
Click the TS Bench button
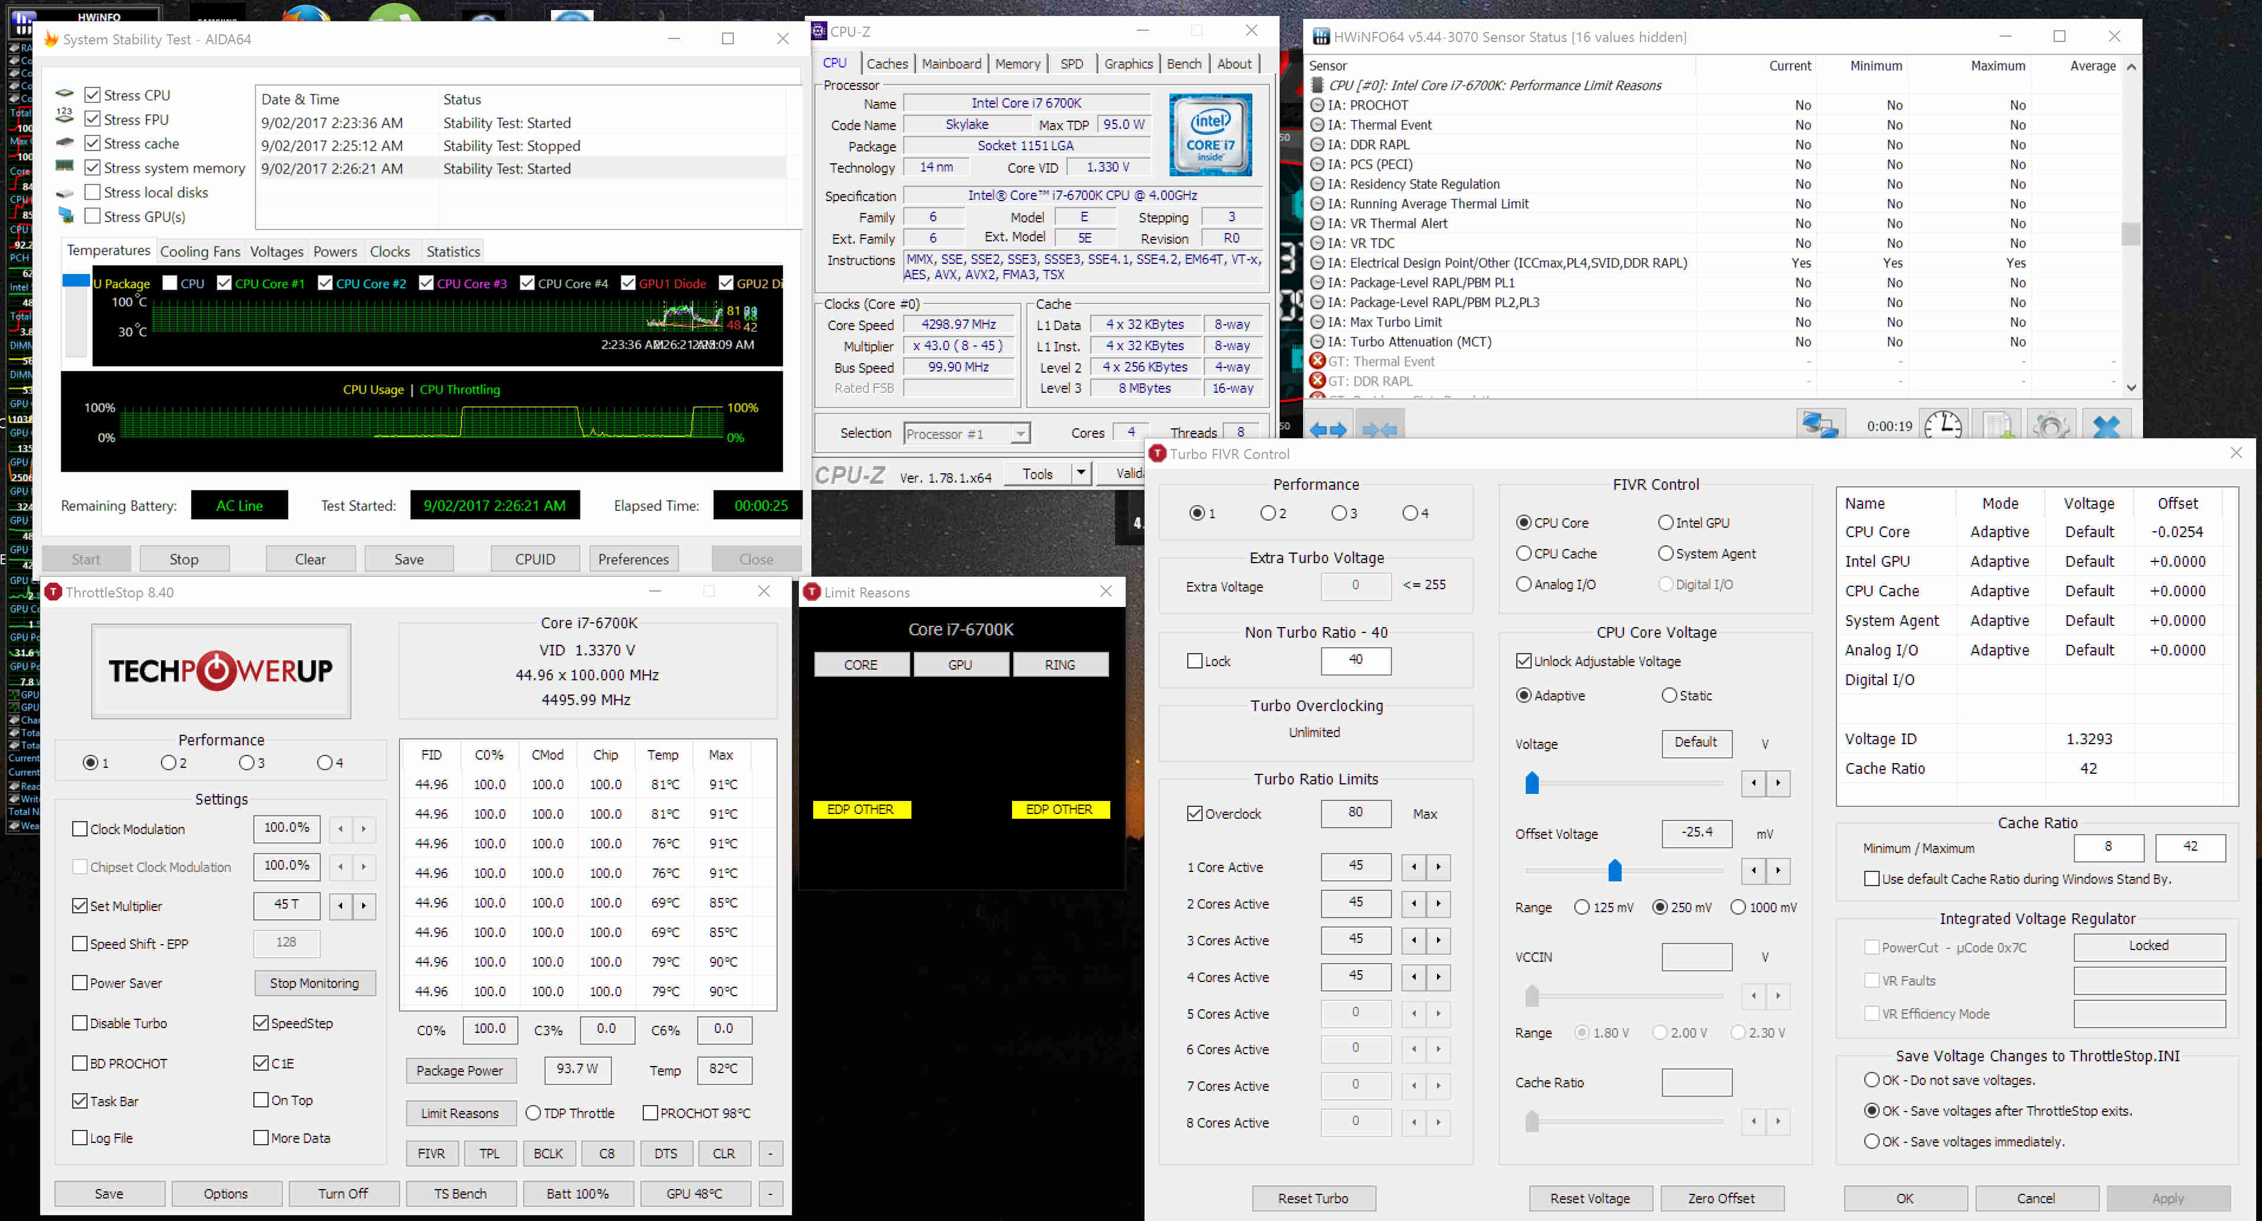[460, 1194]
